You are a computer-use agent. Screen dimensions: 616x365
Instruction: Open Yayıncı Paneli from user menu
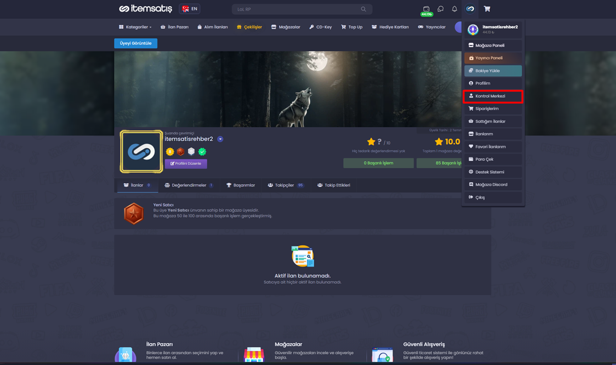[x=493, y=58]
